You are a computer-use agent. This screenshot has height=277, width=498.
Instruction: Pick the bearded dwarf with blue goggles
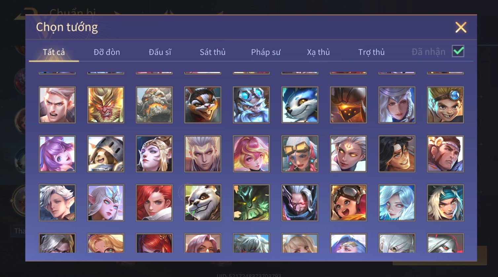tap(251, 105)
